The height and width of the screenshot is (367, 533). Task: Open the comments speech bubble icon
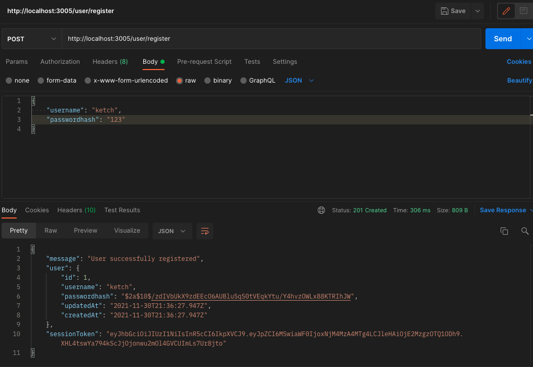pos(524,11)
